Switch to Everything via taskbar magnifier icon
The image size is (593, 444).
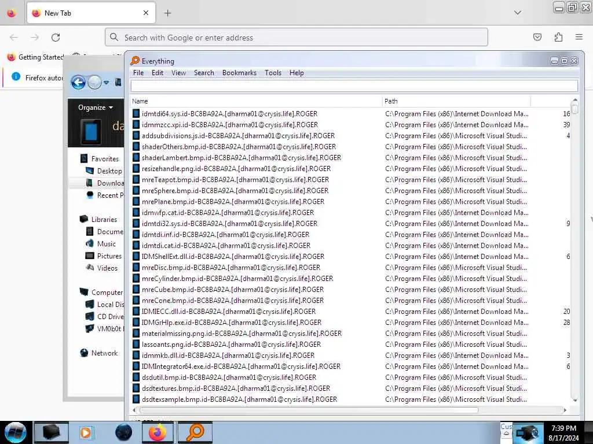coord(195,432)
